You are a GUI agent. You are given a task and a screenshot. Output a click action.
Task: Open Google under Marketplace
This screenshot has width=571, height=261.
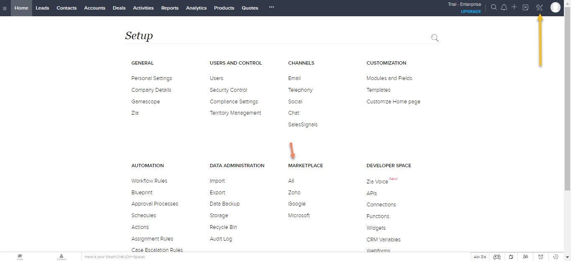(297, 204)
